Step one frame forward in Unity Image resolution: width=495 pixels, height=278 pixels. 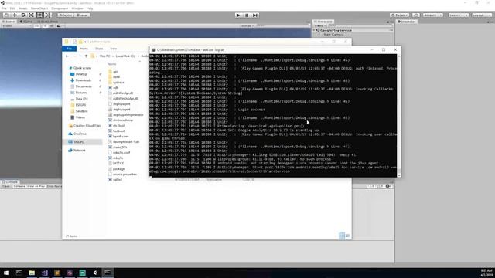click(255, 15)
